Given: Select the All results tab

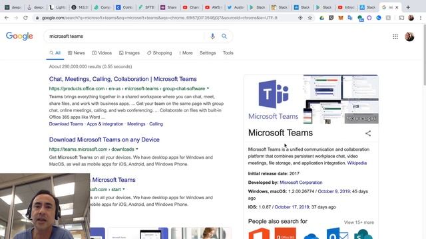Looking at the screenshot, I should (x=55, y=53).
